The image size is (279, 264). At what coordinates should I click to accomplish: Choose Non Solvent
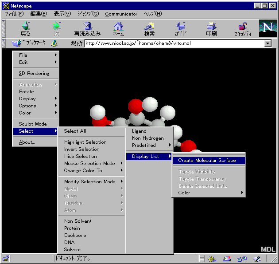click(x=92, y=221)
